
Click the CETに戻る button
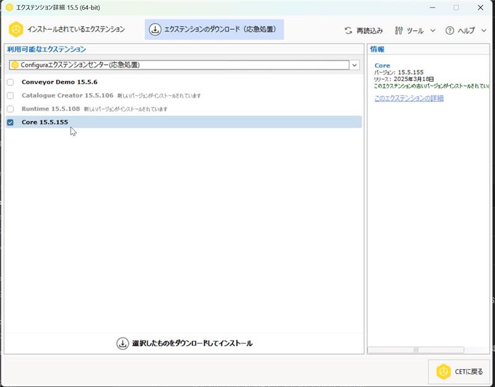[x=459, y=372]
